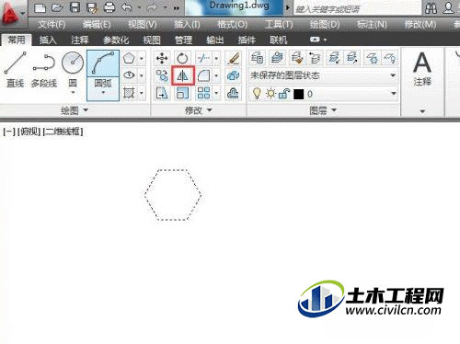The image size is (460, 344).
Task: Click the Layer Previous icon
Action: pyautogui.click(x=315, y=58)
